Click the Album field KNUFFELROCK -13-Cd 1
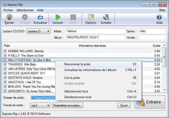The width and height of the screenshot is (169, 118). (96, 37)
